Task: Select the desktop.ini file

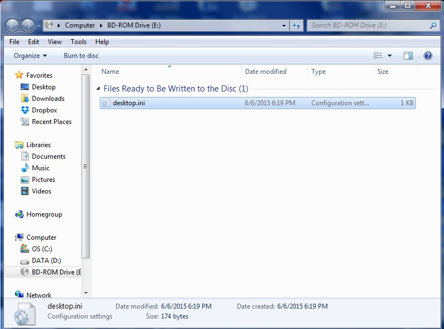Action: [x=129, y=103]
